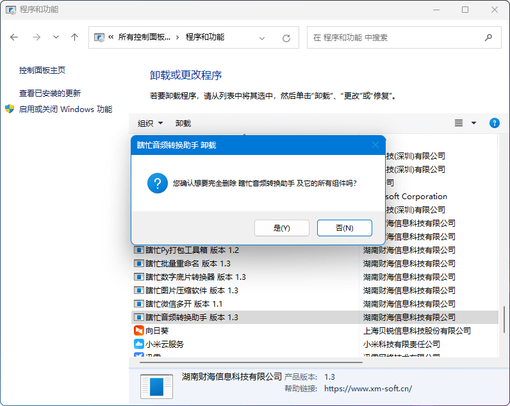Click 程序和功能 breadcrumb in the address bar
Screen dimensions: 510x406
pos(205,37)
